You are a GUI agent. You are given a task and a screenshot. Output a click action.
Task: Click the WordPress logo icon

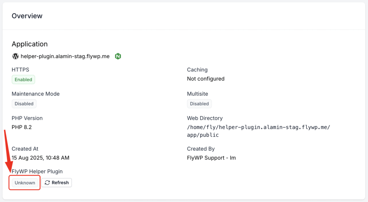(x=15, y=56)
